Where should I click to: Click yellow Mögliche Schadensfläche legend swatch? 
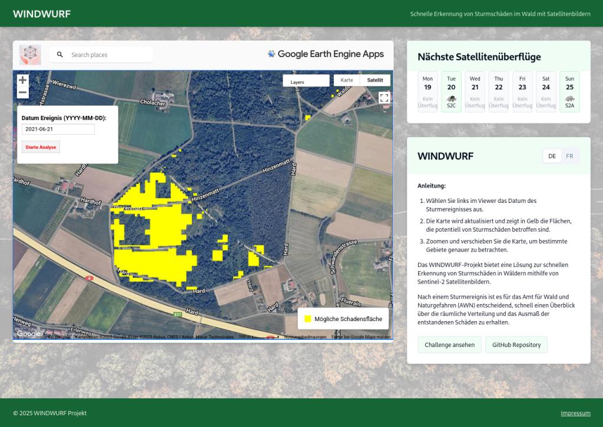(307, 319)
